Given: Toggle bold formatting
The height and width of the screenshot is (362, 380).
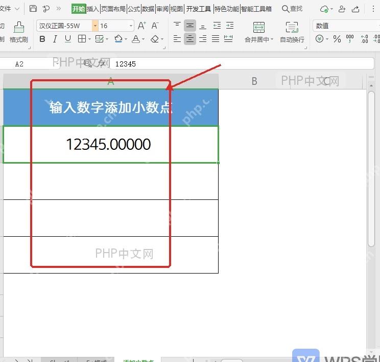Looking at the screenshot, I should tap(42, 39).
